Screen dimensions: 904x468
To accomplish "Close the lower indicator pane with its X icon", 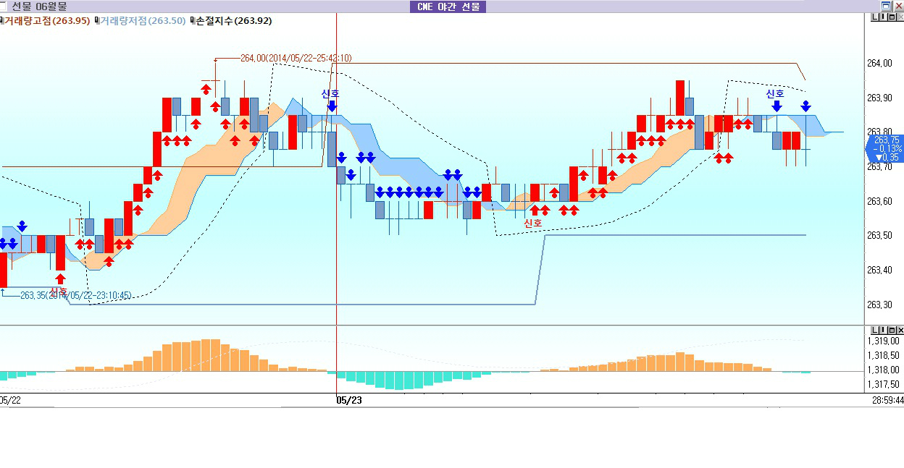I will (899, 330).
